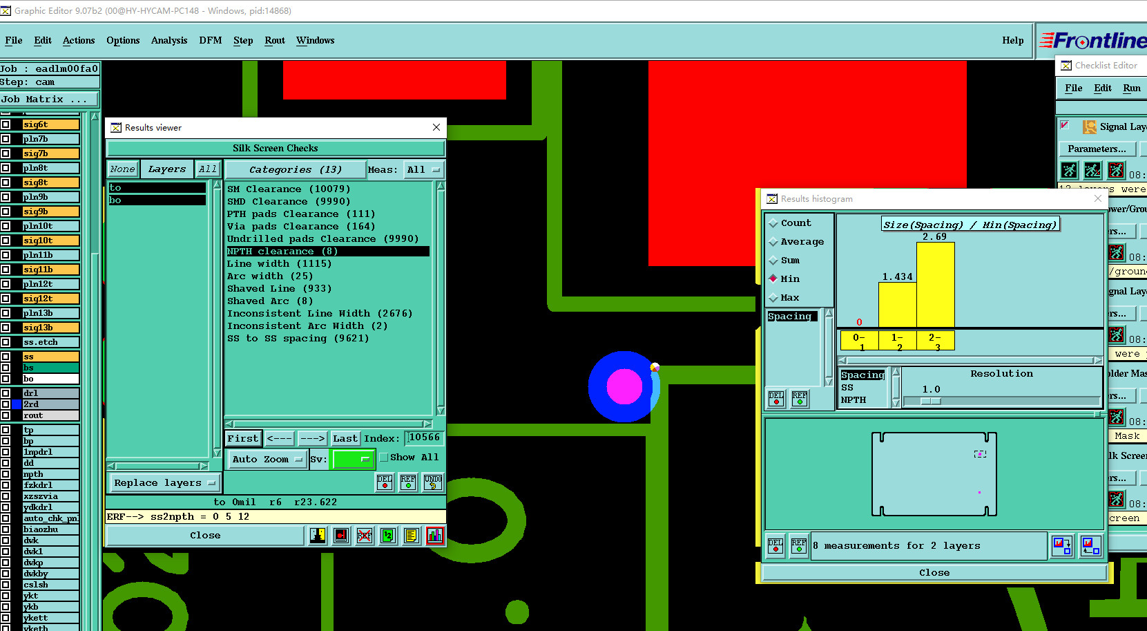The image size is (1147, 631).
Task: Click the Index input field
Action: pyautogui.click(x=425, y=437)
